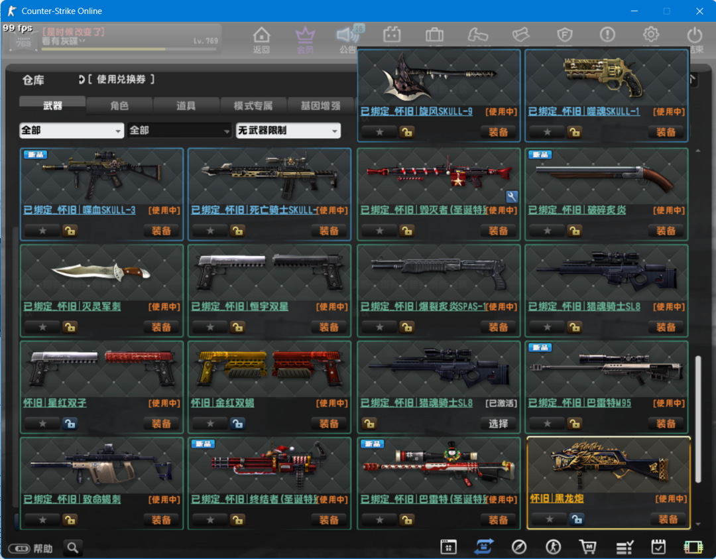Click 装备 on the 恒宇双星 card

[329, 327]
